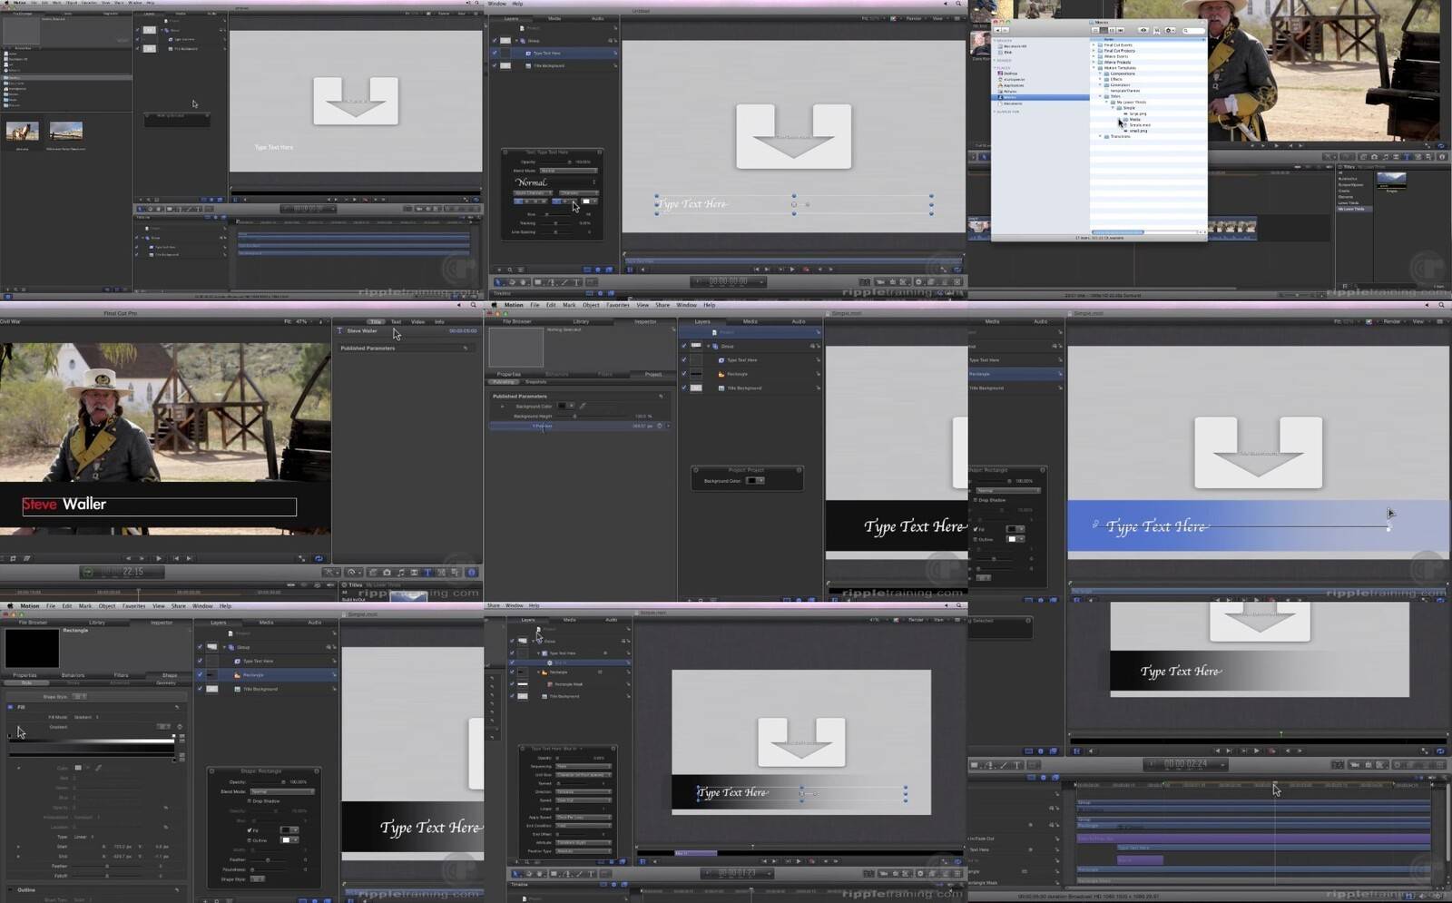Image resolution: width=1452 pixels, height=903 pixels.
Task: Toggle blue Fill section checkbox in Rectangle Shape inspector
Action: 10,707
